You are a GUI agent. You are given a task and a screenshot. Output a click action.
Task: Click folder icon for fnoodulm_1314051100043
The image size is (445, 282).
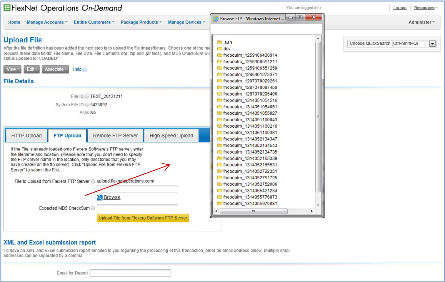tap(219, 119)
